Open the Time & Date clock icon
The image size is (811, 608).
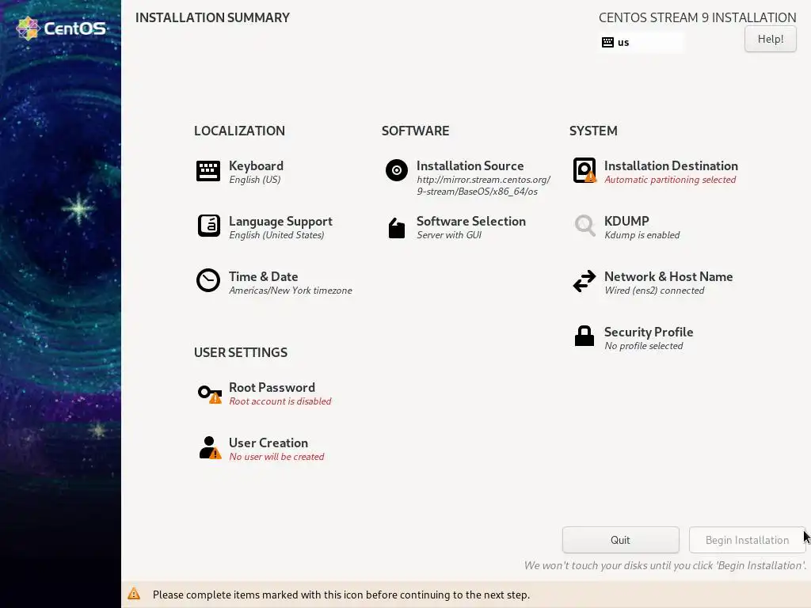pyautogui.click(x=208, y=281)
